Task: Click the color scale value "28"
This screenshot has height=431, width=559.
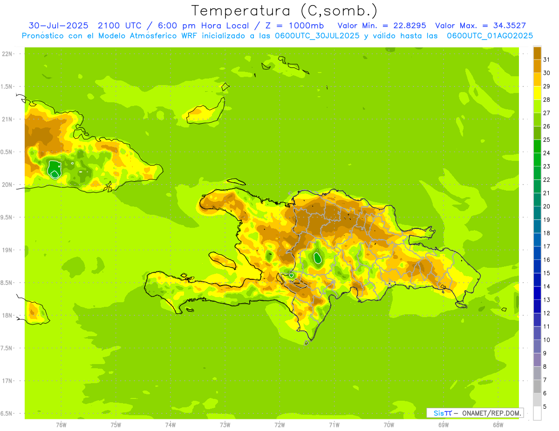Action: [x=546, y=99]
